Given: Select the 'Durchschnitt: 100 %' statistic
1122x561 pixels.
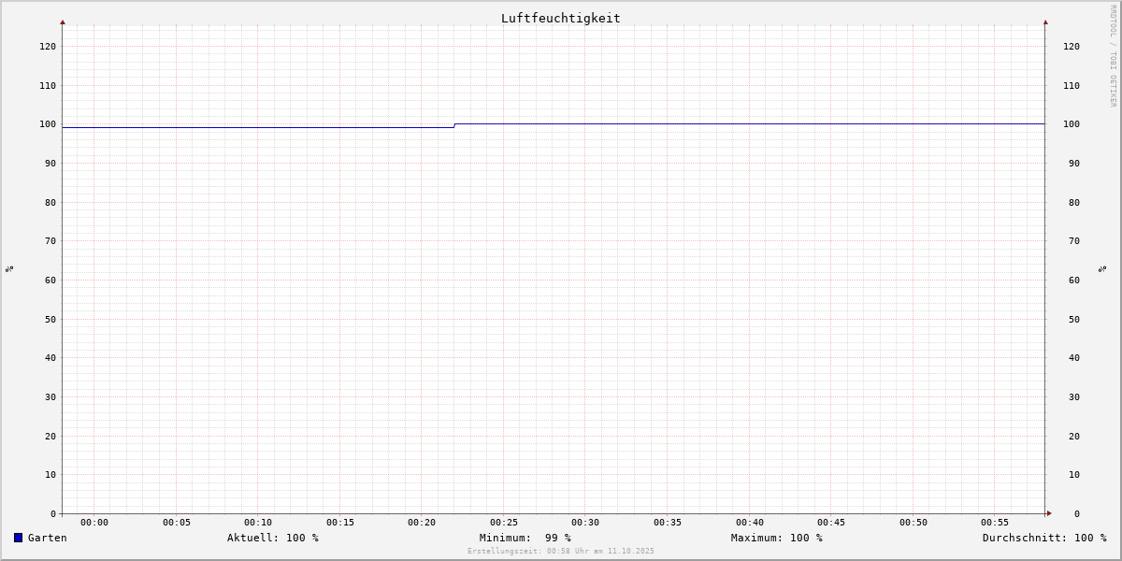Looking at the screenshot, I should pos(1044,538).
